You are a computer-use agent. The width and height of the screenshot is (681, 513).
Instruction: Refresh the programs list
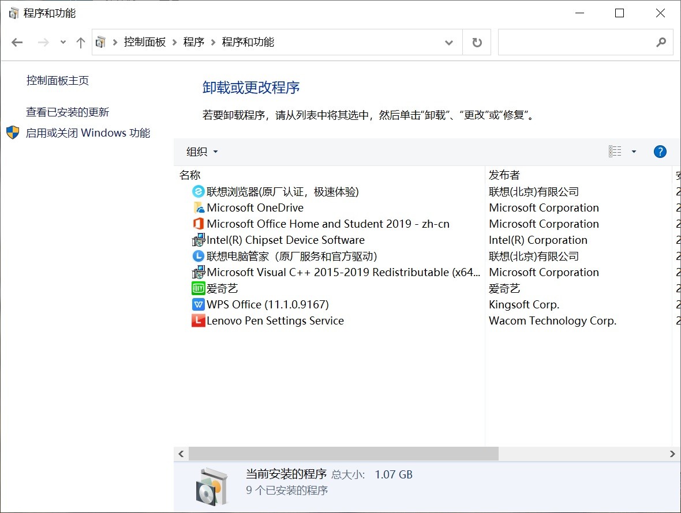477,43
